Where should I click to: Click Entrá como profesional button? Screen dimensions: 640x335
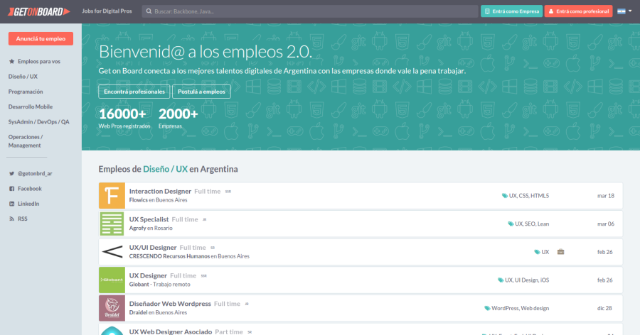578,11
